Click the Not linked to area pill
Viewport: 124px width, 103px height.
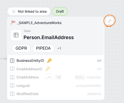pos(29,11)
